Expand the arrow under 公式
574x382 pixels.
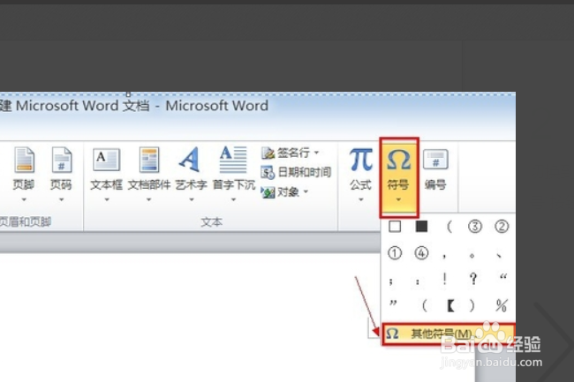click(x=361, y=199)
